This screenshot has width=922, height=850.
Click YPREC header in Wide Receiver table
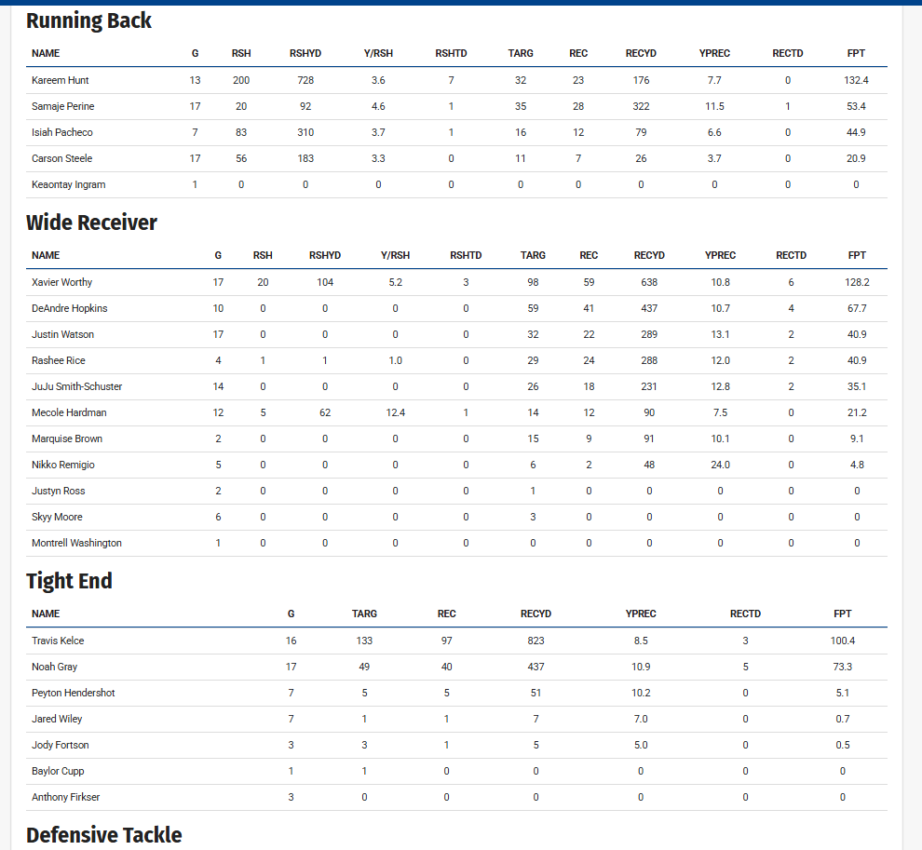click(x=720, y=256)
